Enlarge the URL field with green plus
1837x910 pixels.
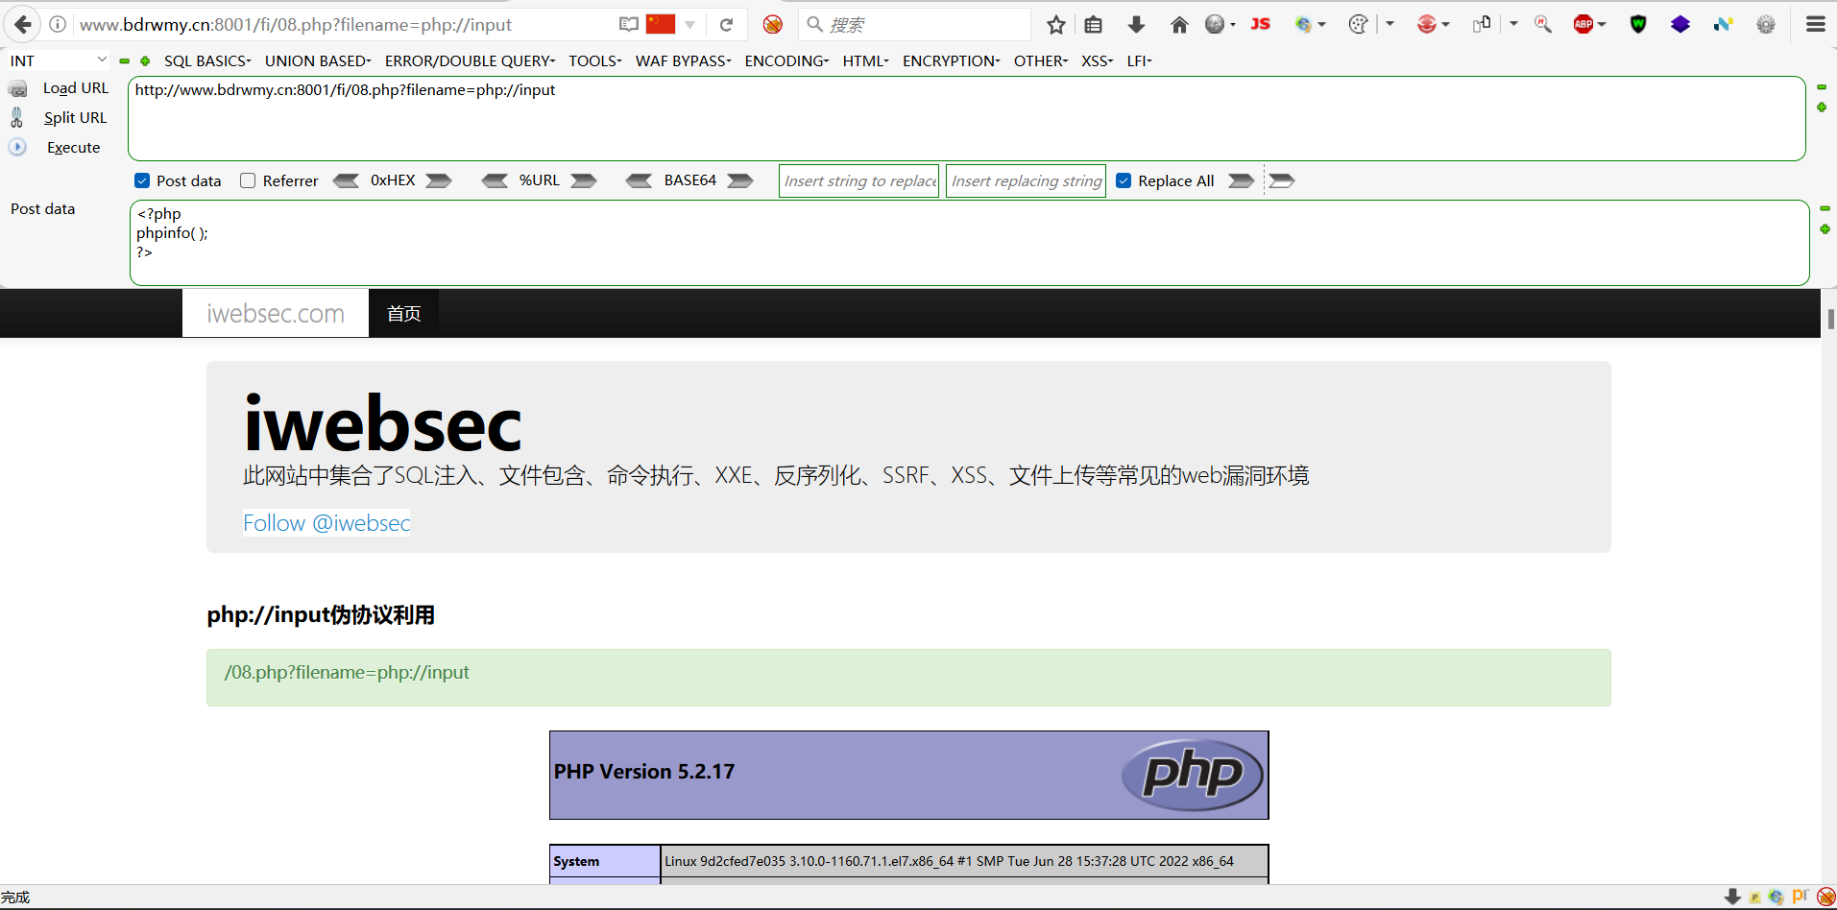click(1822, 107)
